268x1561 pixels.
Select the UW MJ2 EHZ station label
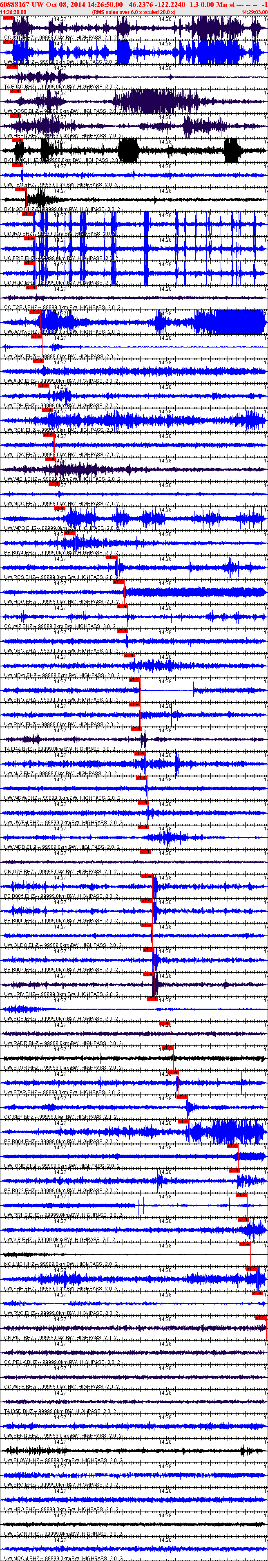[60, 774]
